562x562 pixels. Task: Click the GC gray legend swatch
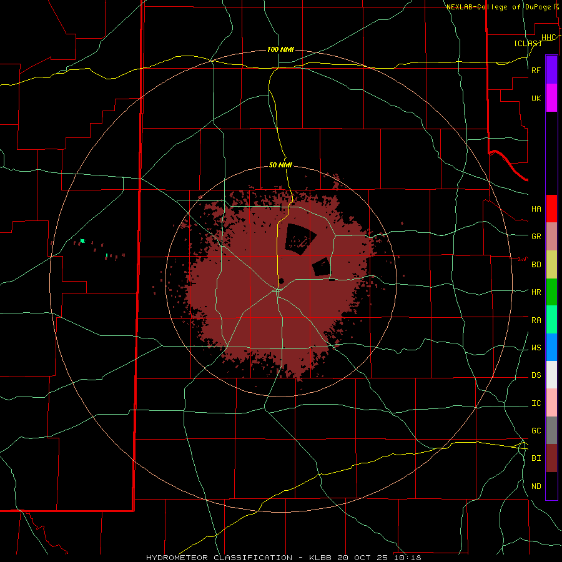coord(551,430)
